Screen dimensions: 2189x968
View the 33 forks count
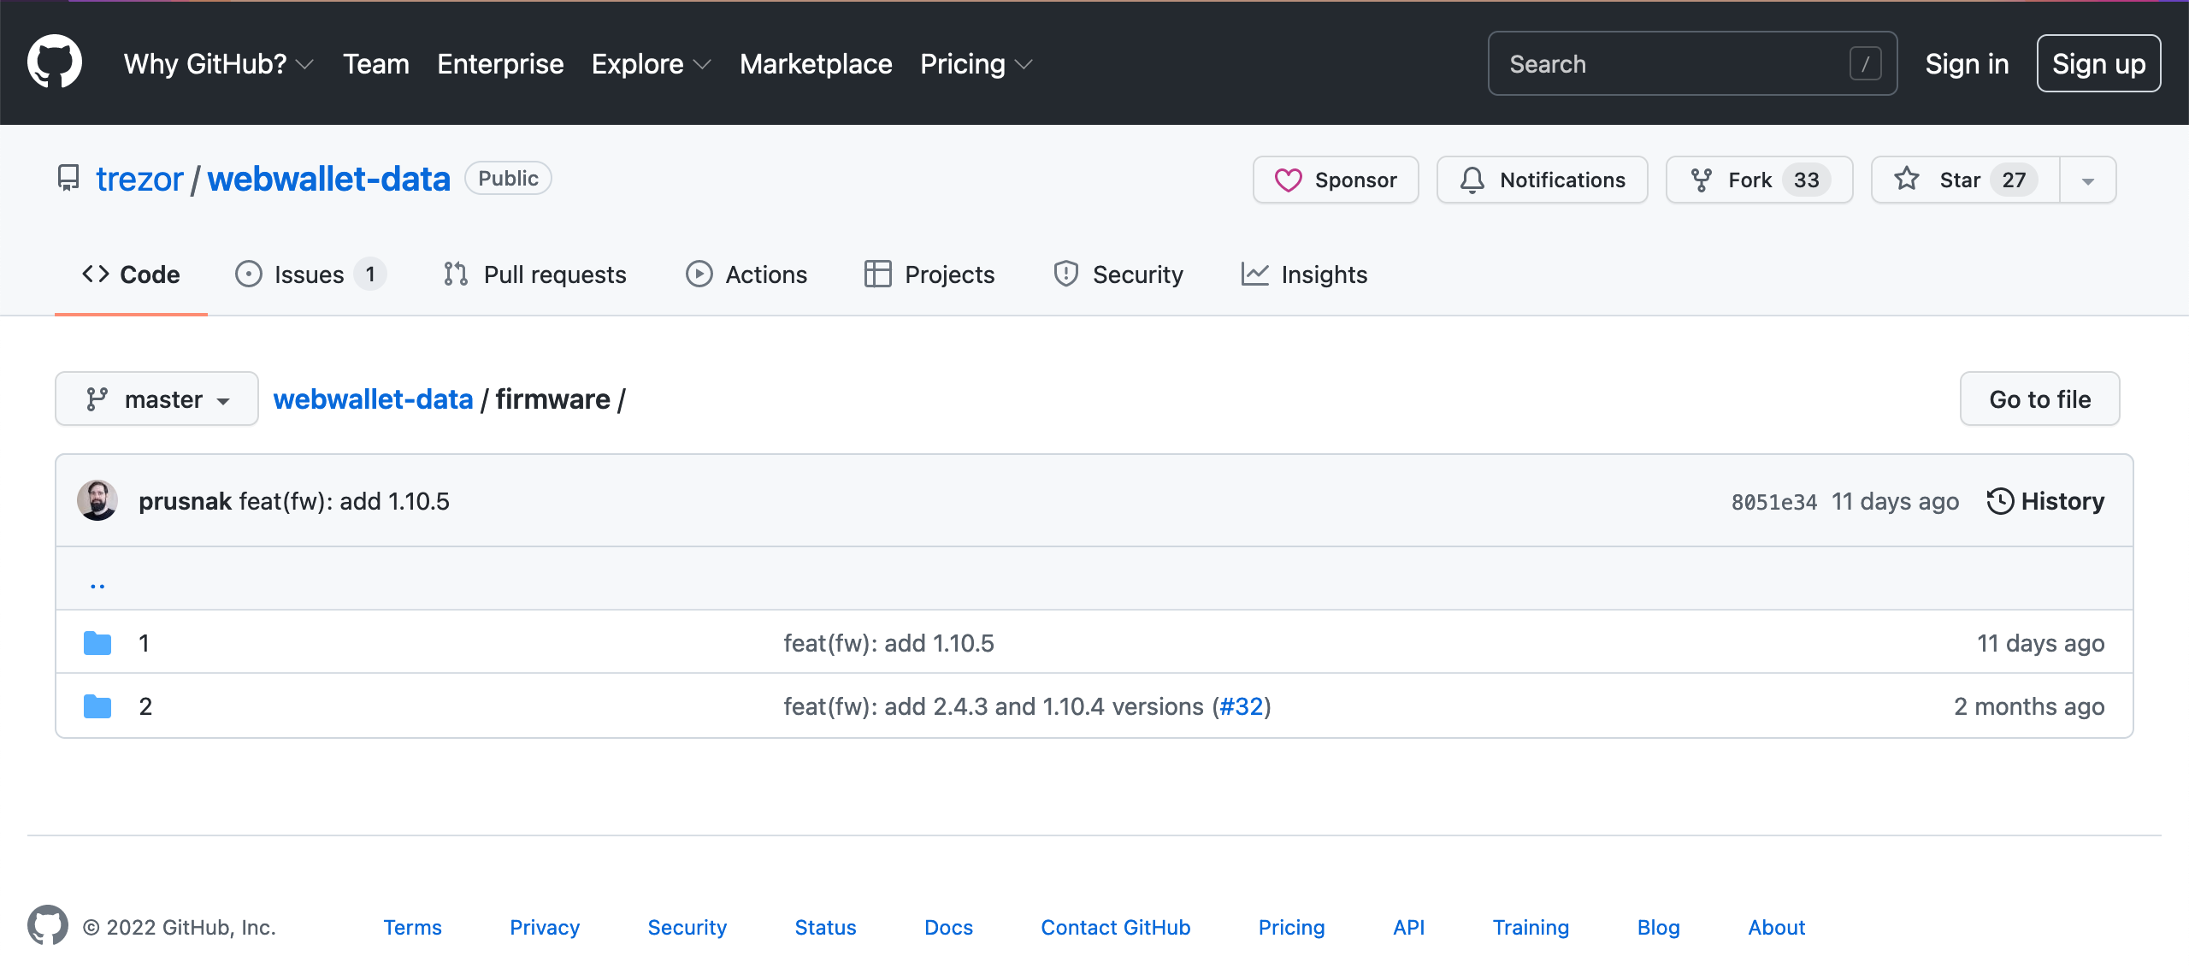pyautogui.click(x=1807, y=180)
